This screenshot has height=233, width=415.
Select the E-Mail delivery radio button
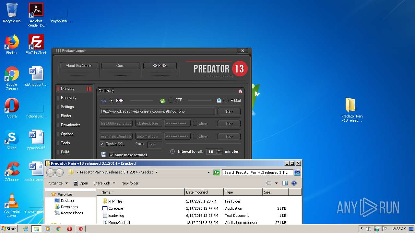[226, 101]
